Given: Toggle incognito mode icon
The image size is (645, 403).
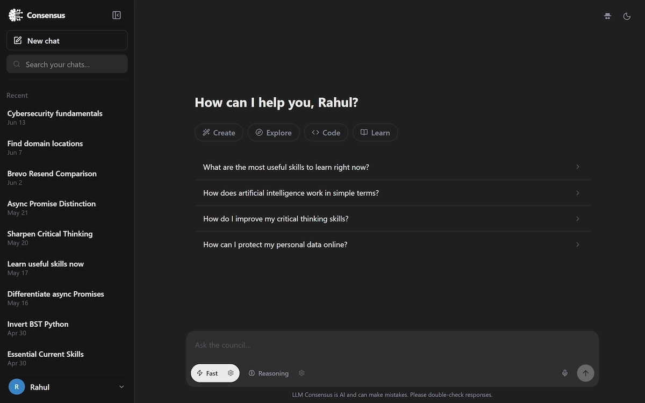Looking at the screenshot, I should [x=607, y=16].
